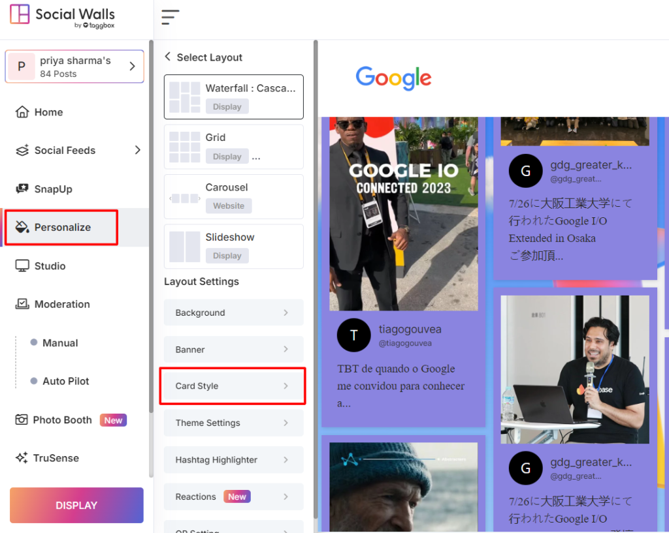
Task: Click the TruSense sparkle icon
Action: pyautogui.click(x=22, y=458)
